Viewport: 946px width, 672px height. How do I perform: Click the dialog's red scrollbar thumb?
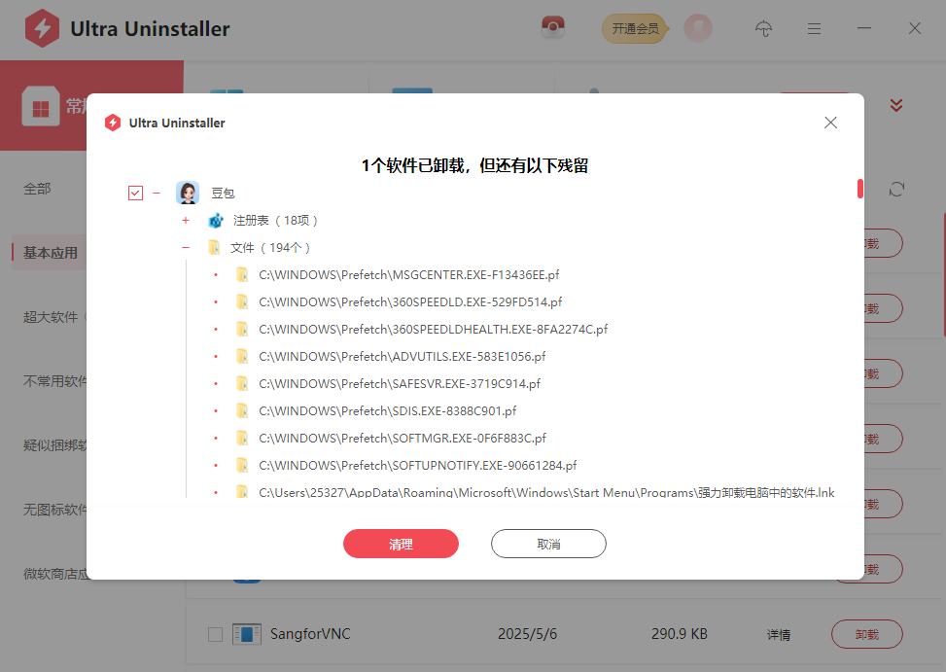[859, 189]
